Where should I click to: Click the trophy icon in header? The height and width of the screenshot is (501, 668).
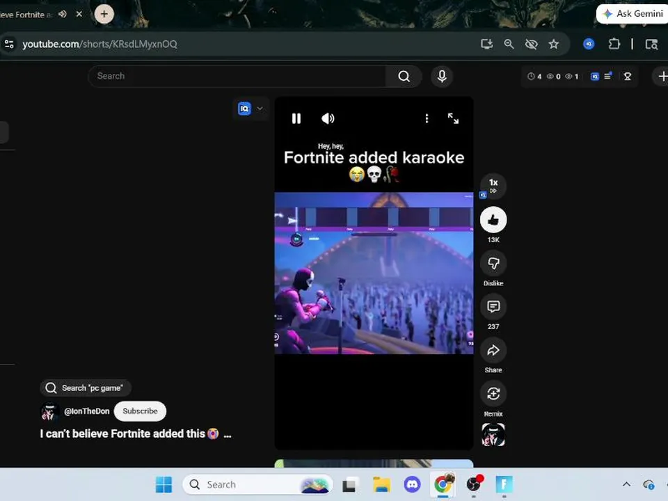click(x=628, y=77)
